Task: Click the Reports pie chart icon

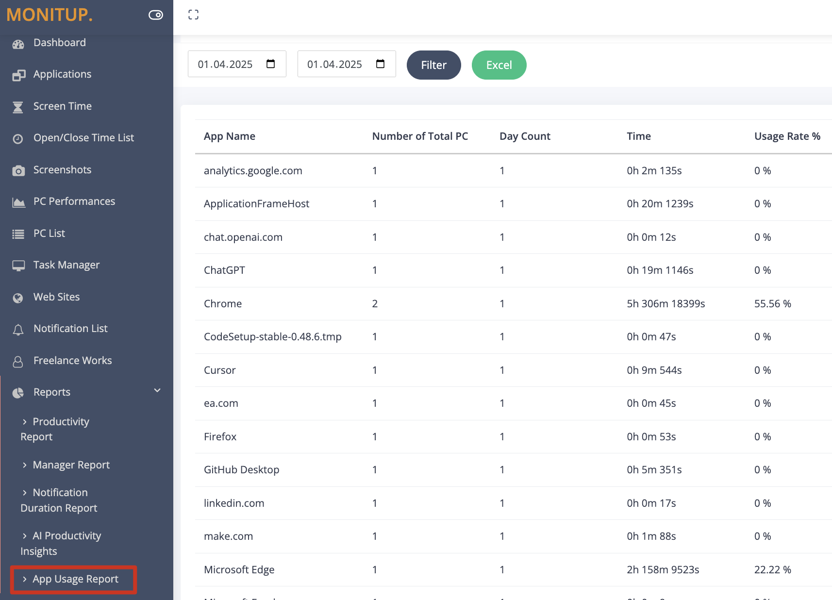Action: coord(18,393)
